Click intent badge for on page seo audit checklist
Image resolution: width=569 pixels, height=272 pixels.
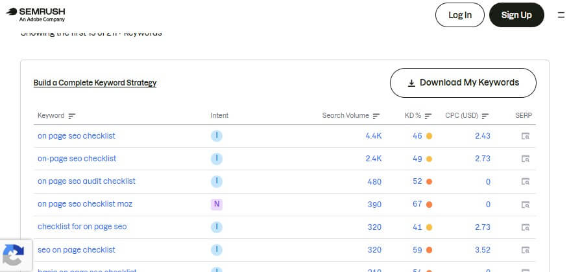217,181
